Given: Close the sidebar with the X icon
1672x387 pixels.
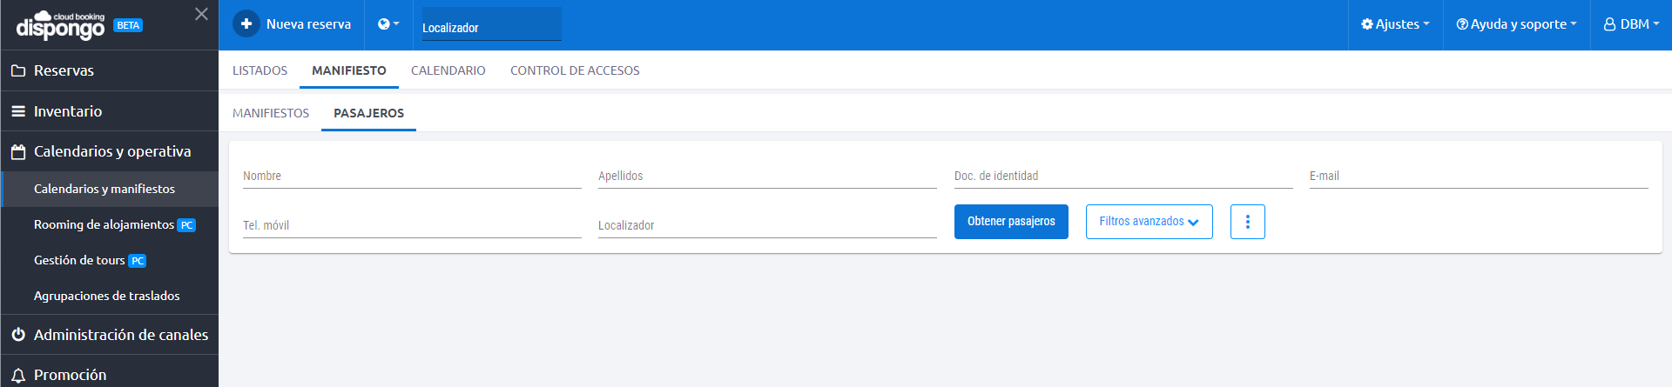Looking at the screenshot, I should click(201, 14).
